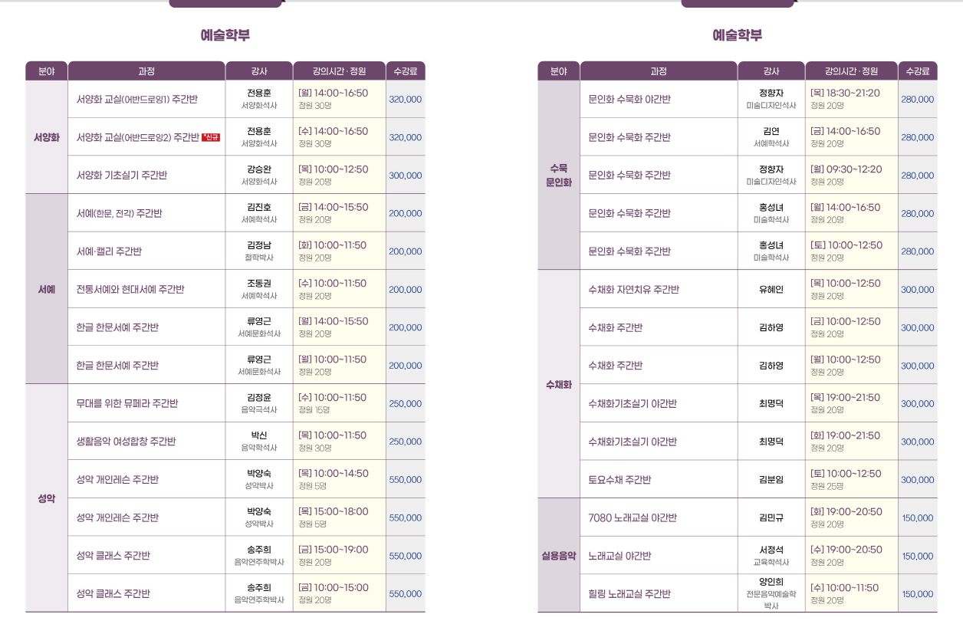Click instructor name 유혜인
Screen dimensions: 963x624
[771, 290]
